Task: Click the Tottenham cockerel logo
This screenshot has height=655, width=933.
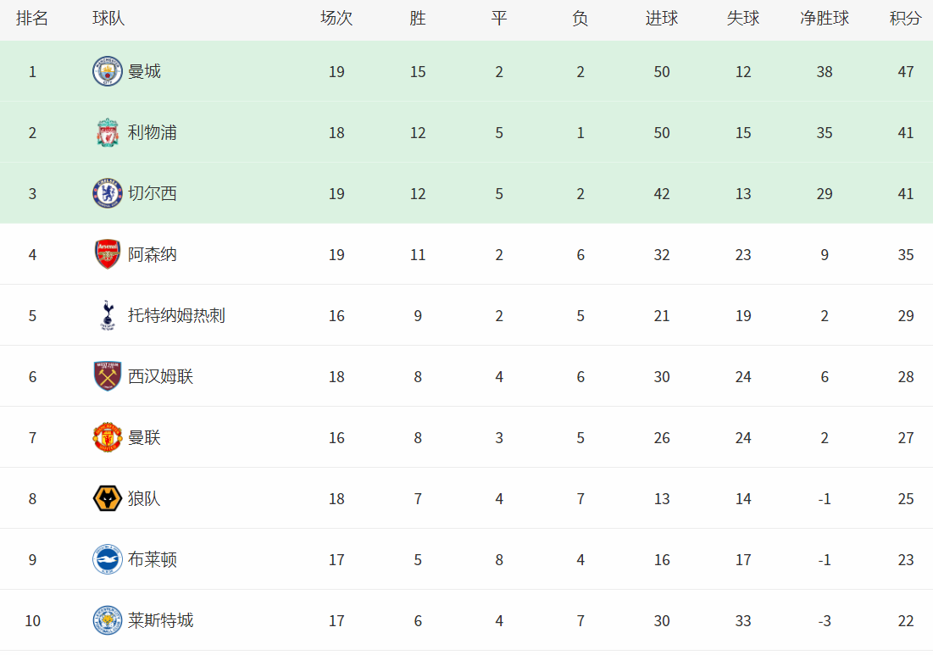Action: pos(107,315)
